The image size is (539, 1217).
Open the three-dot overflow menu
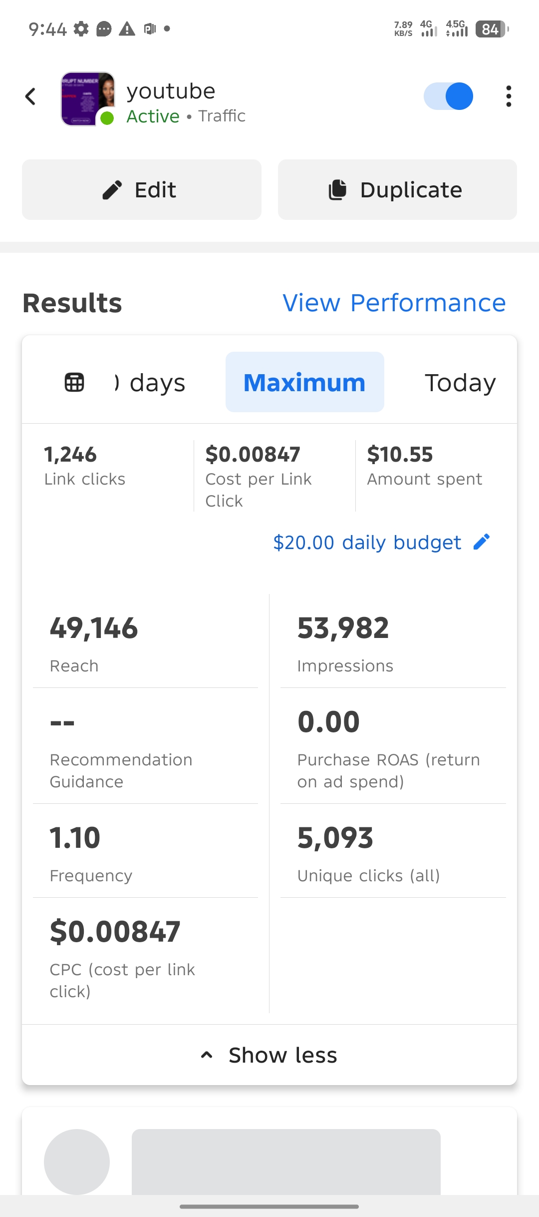508,96
